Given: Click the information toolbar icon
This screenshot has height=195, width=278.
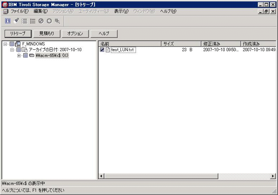Looking at the screenshot, I should point(8,21).
